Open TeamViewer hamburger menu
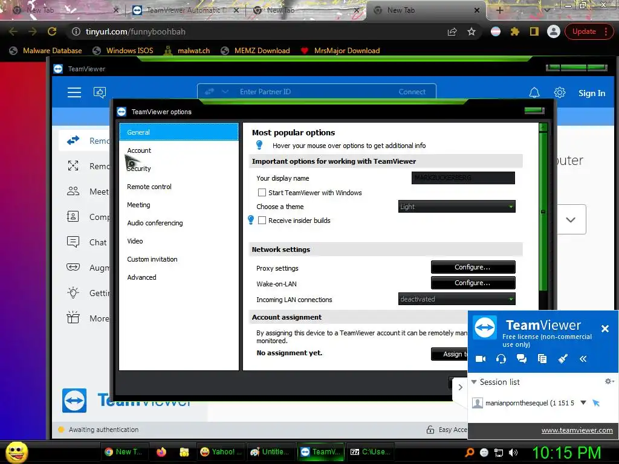 point(74,92)
